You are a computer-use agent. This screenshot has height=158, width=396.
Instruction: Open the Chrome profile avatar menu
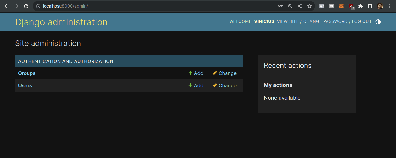[380, 6]
